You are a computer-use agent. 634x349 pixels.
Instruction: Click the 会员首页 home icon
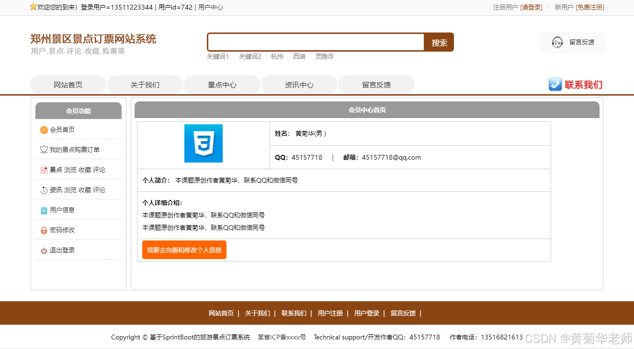(x=44, y=130)
